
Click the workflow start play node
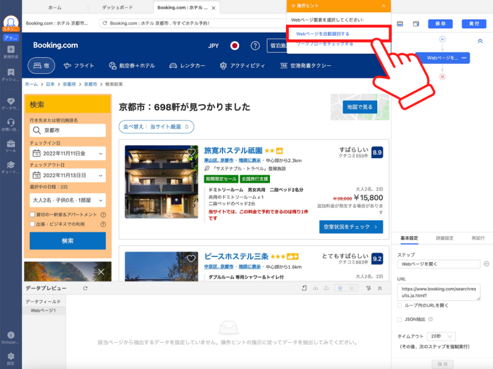[x=442, y=39]
